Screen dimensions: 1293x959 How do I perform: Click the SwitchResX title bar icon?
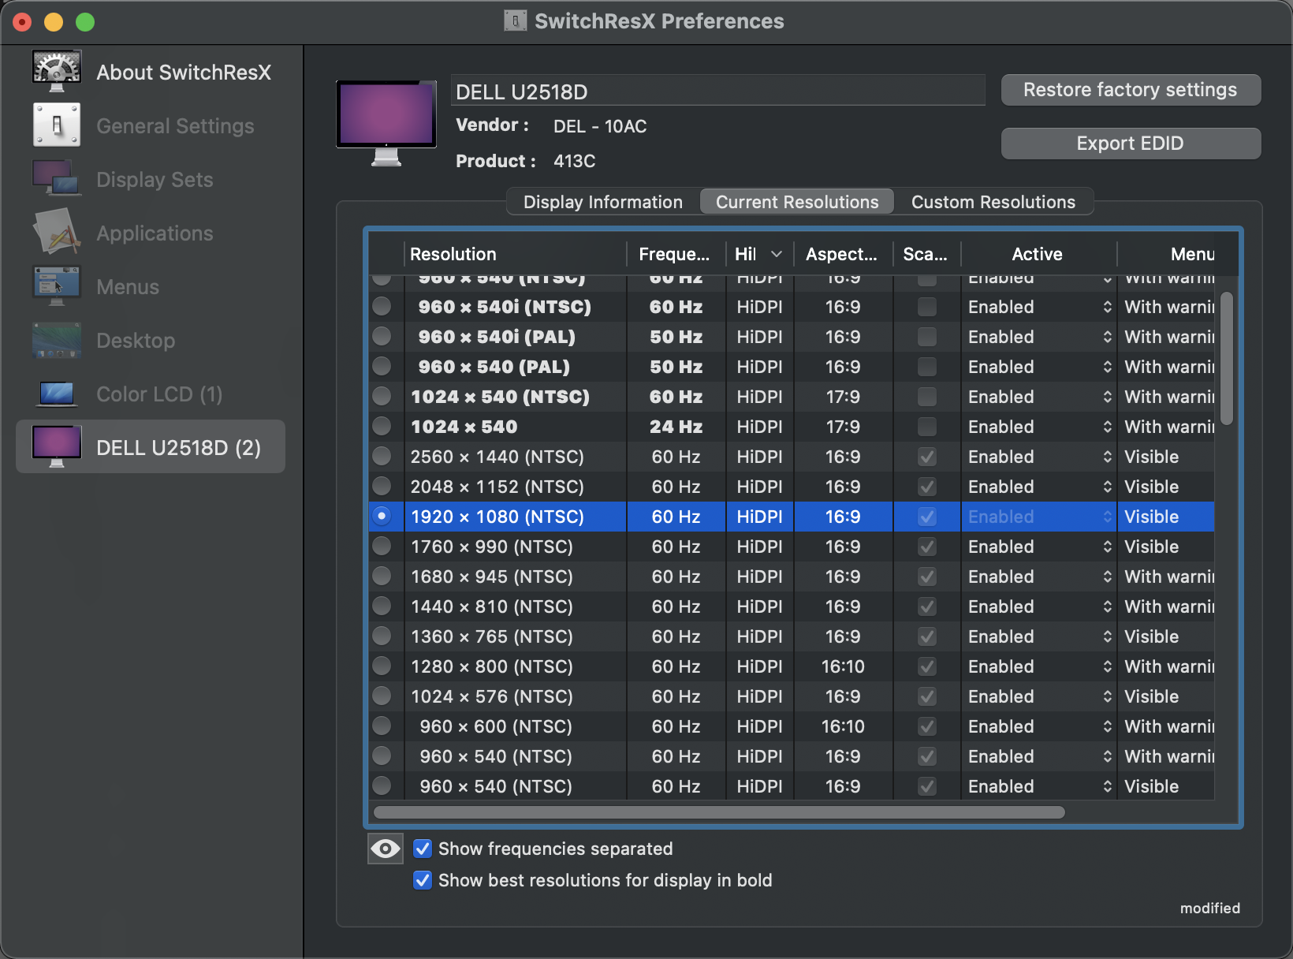(515, 21)
